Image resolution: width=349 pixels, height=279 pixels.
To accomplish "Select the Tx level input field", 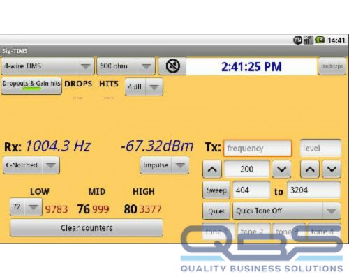I will click(x=321, y=148).
